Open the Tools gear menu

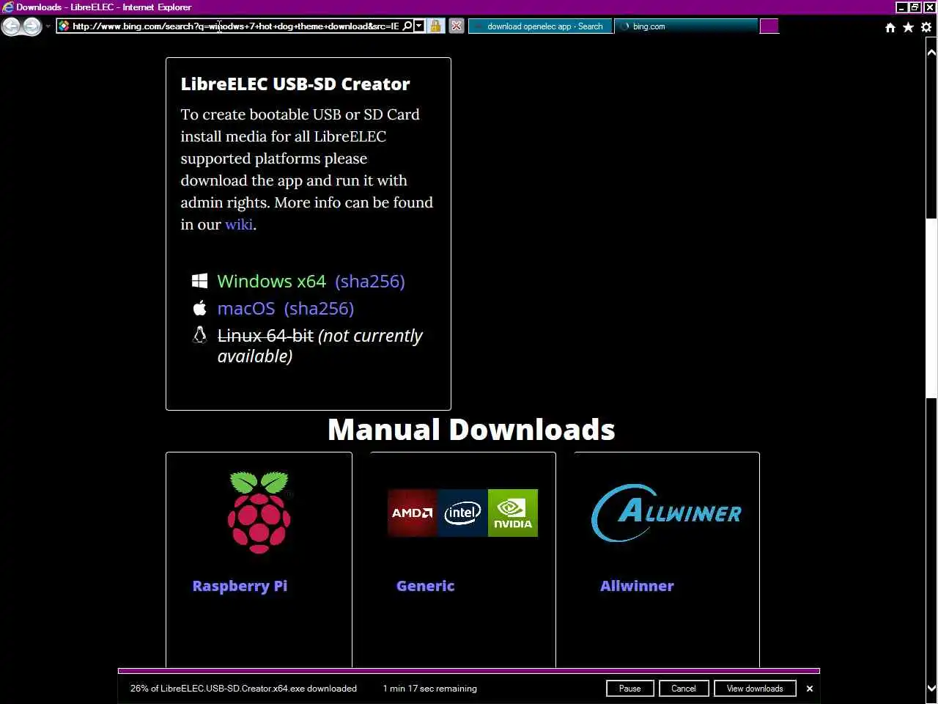click(x=926, y=27)
